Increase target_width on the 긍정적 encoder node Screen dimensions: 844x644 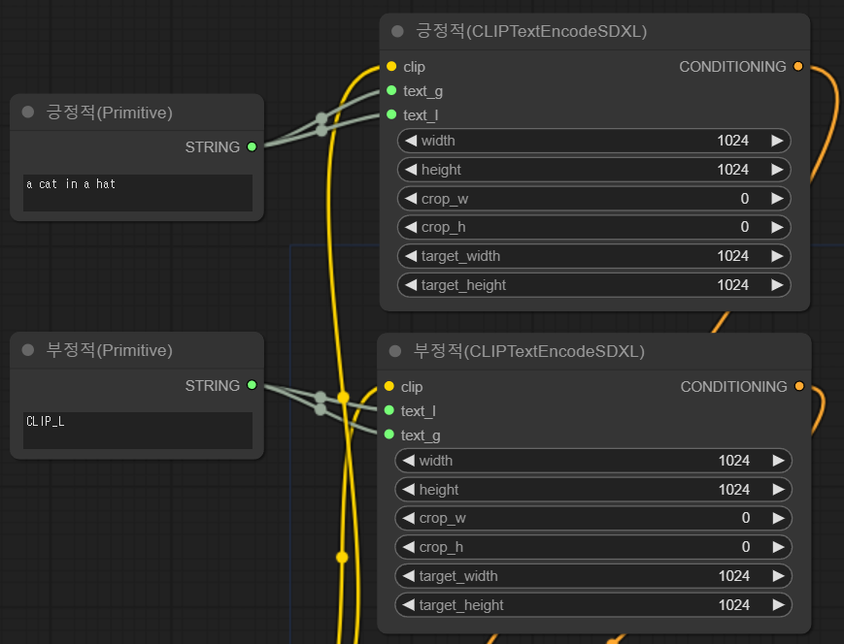click(x=777, y=256)
